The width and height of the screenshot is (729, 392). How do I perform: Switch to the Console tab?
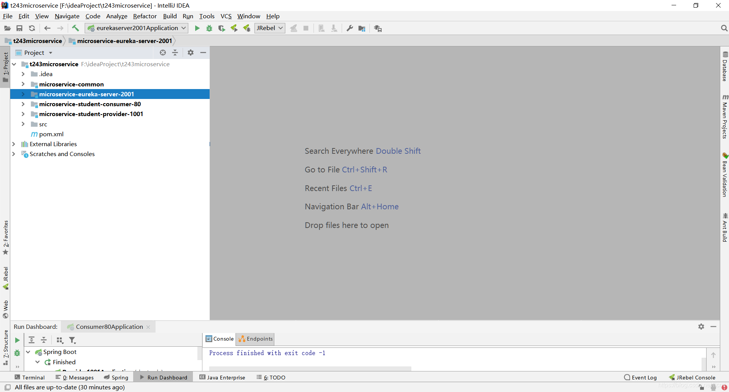tap(220, 339)
